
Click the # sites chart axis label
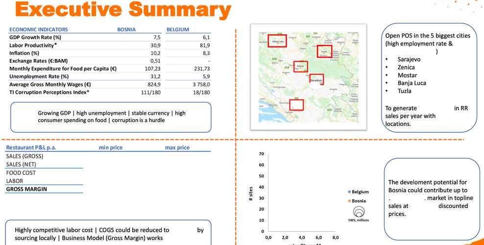[251, 194]
